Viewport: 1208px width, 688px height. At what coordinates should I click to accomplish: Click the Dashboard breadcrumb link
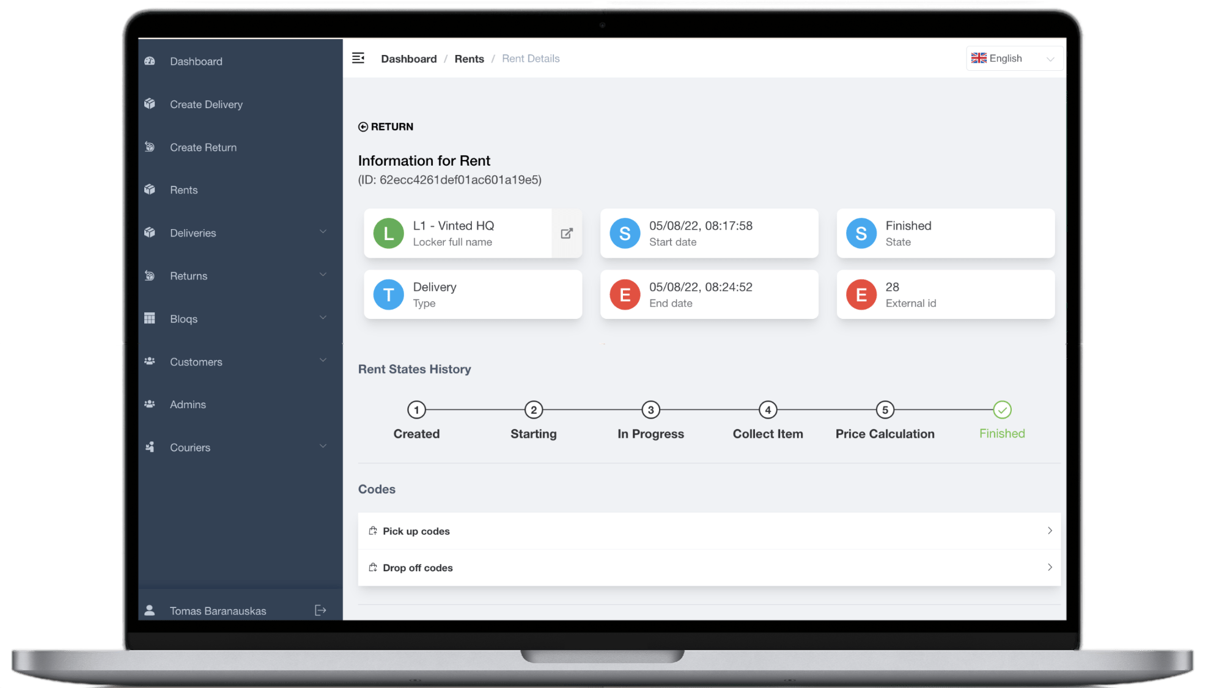[x=408, y=59]
